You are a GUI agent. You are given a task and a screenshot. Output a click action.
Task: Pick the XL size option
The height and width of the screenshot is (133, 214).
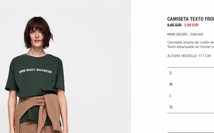coord(191,107)
